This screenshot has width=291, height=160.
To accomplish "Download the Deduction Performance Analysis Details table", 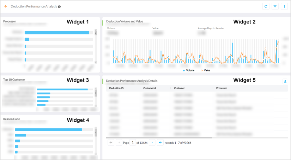I will [x=285, y=81].
